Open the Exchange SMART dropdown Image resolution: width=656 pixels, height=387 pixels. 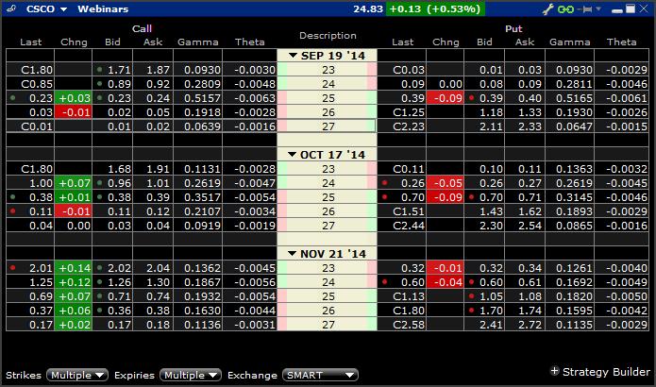point(318,375)
